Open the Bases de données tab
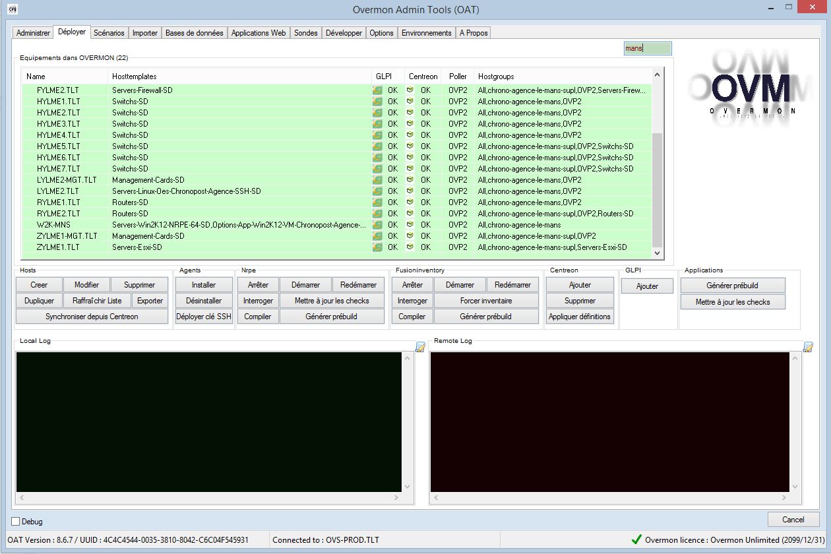This screenshot has height=554, width=831. coord(195,33)
